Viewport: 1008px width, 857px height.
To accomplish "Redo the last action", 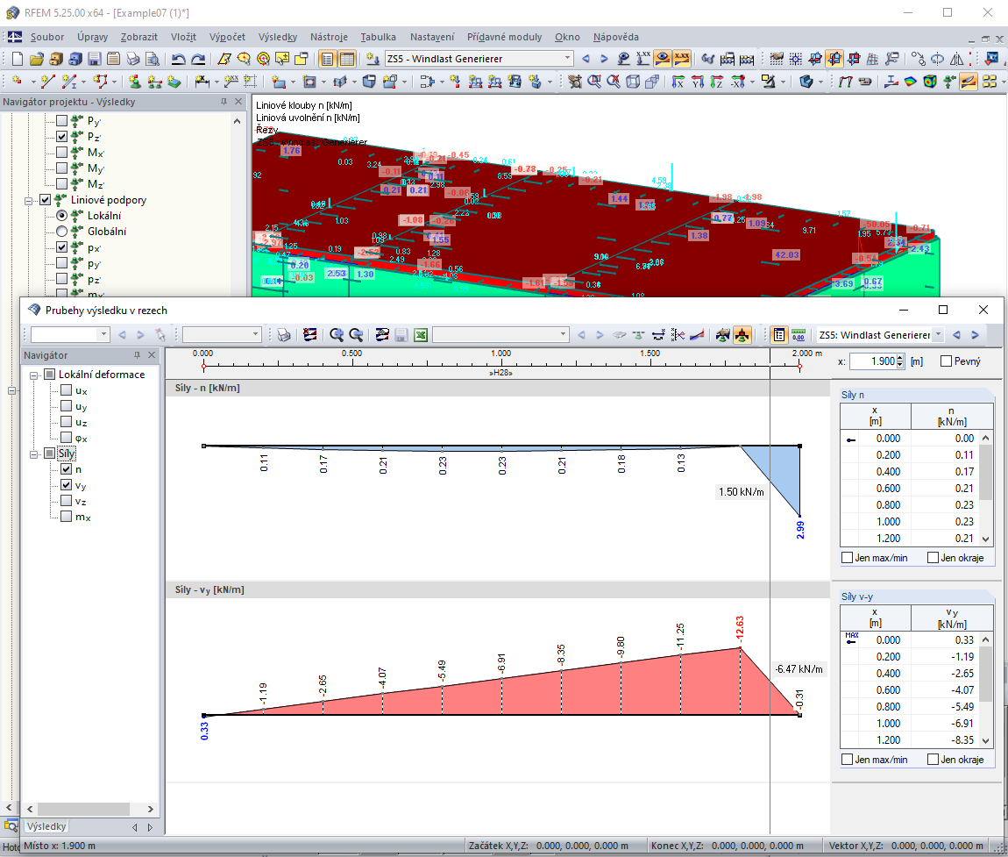I will 198,59.
